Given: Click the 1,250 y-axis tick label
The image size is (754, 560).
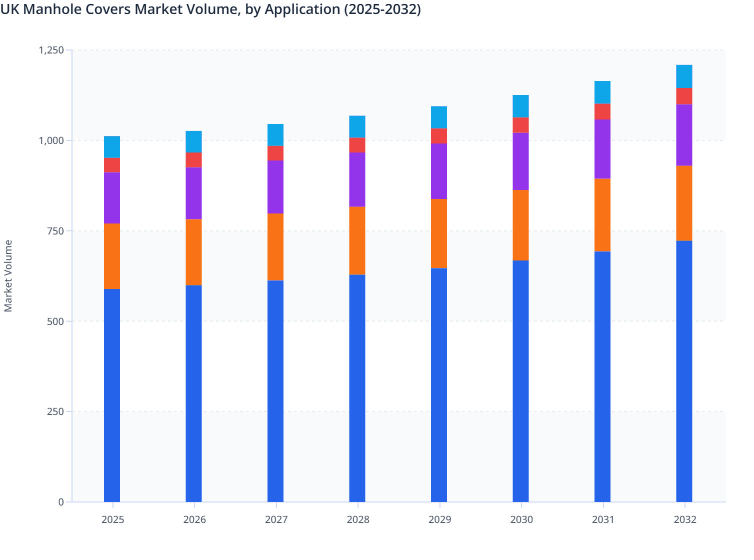Looking at the screenshot, I should pyautogui.click(x=51, y=50).
